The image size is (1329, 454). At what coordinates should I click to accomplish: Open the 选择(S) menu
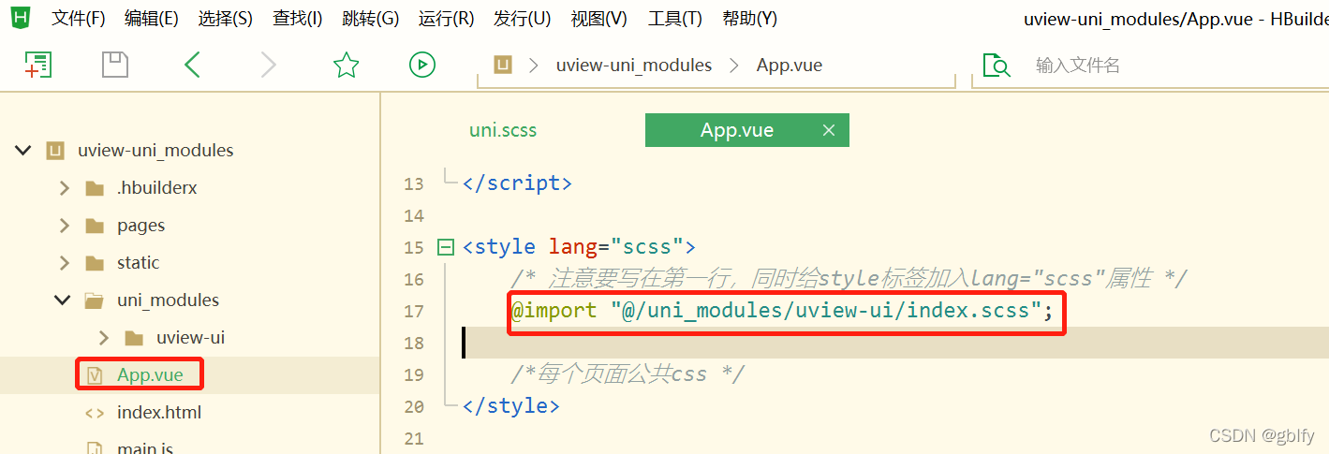pyautogui.click(x=226, y=19)
